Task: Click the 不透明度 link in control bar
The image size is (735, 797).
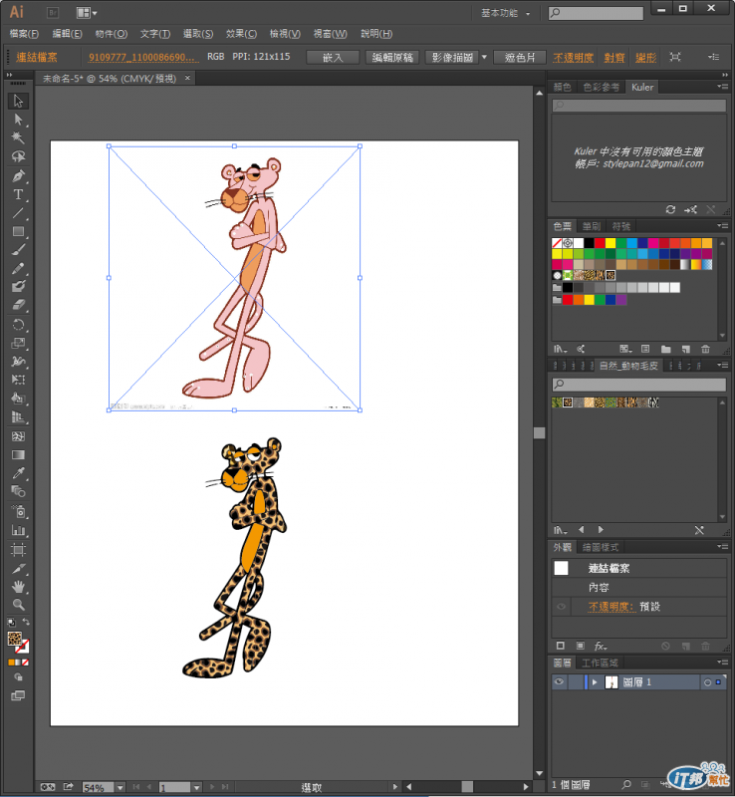Action: coord(573,58)
